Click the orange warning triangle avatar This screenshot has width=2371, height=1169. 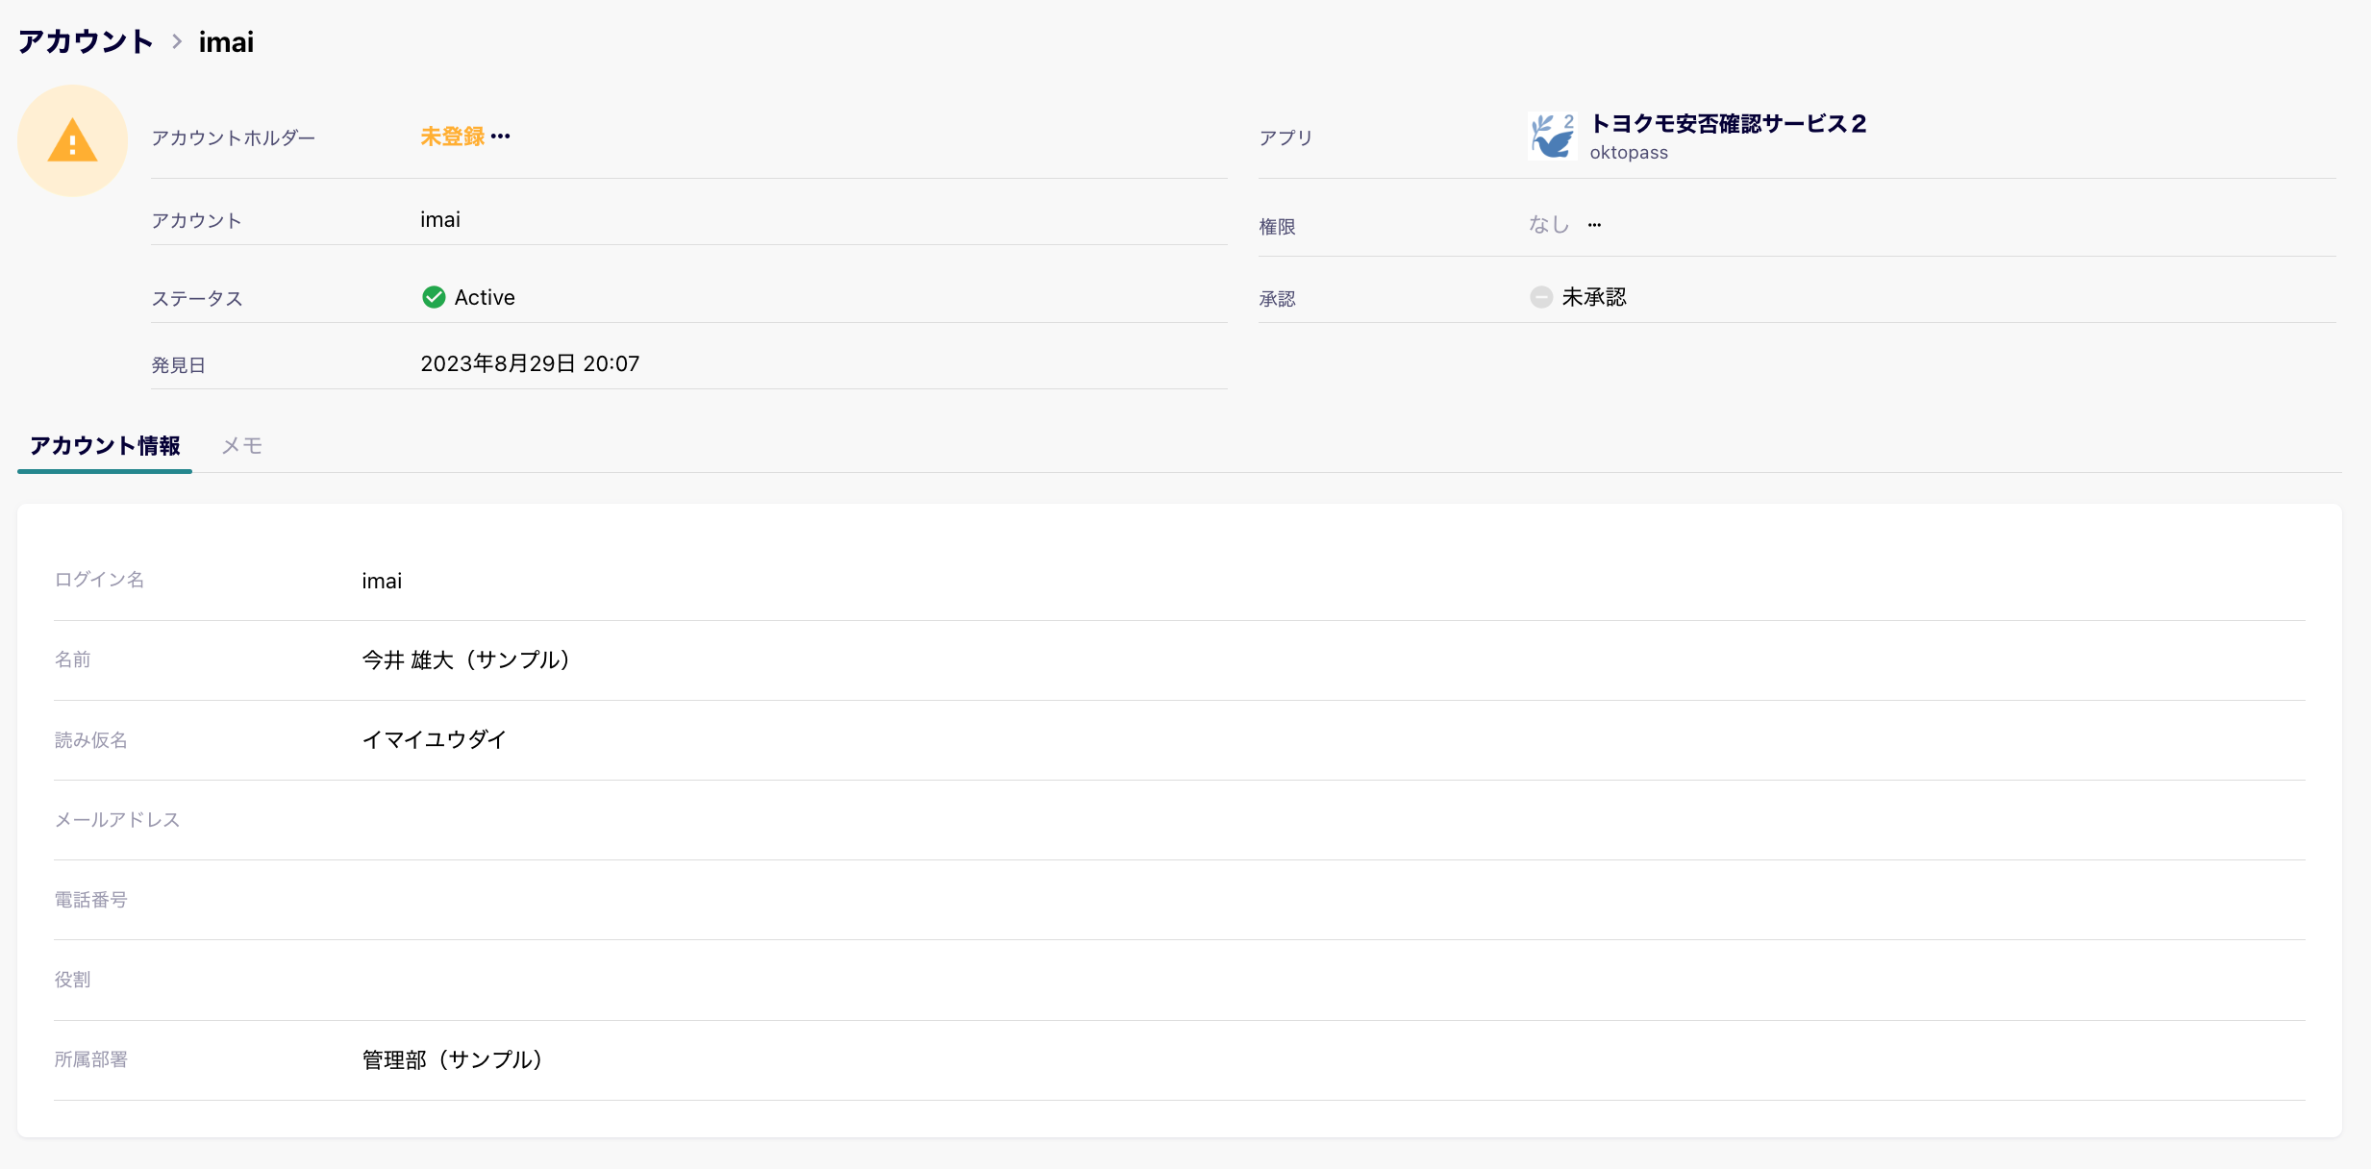pyautogui.click(x=72, y=140)
